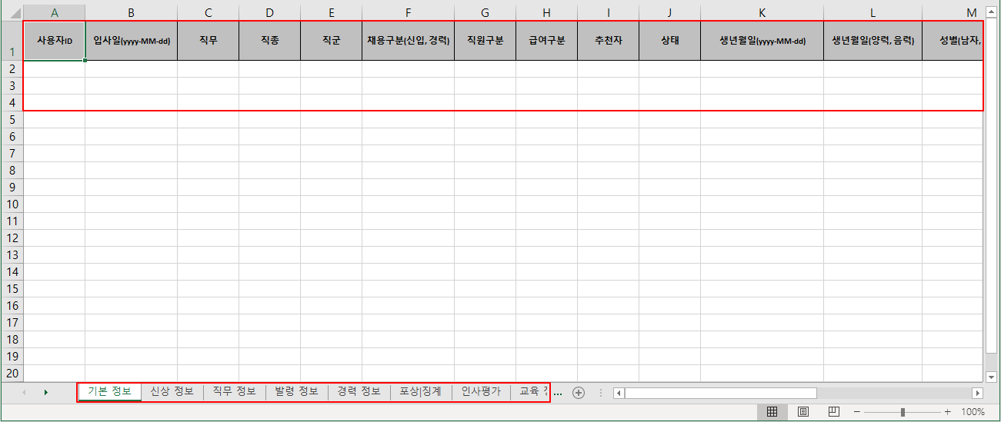Switch to Page Layout view
This screenshot has width=1001, height=422.
point(802,412)
